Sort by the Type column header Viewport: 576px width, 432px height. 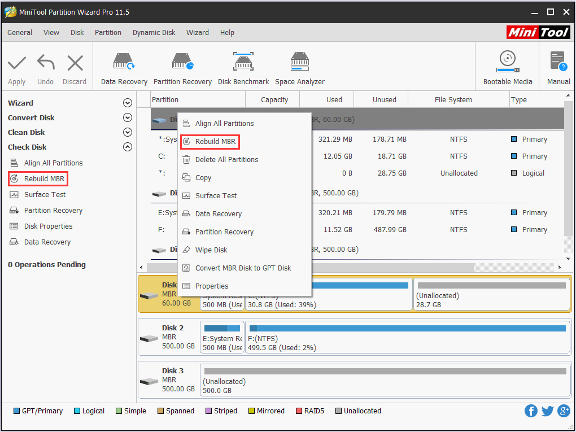pyautogui.click(x=536, y=99)
